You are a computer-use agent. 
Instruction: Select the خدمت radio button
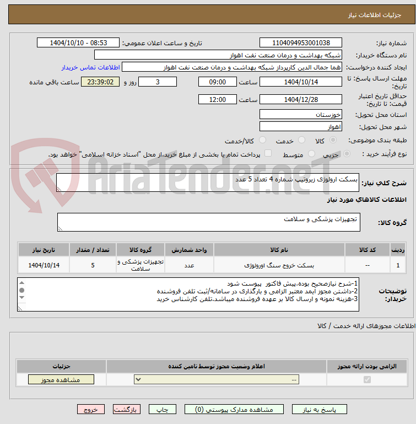(x=301, y=140)
